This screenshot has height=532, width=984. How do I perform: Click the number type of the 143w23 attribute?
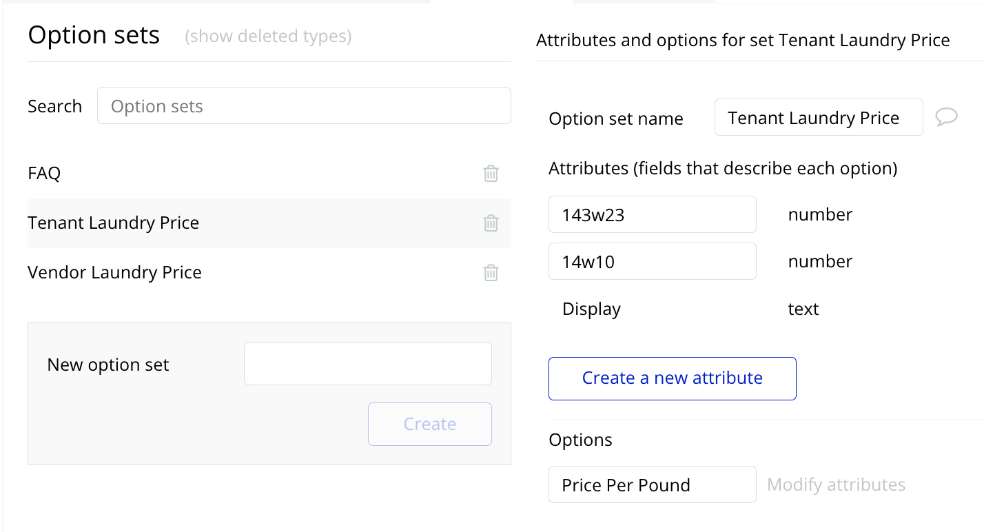coord(820,215)
